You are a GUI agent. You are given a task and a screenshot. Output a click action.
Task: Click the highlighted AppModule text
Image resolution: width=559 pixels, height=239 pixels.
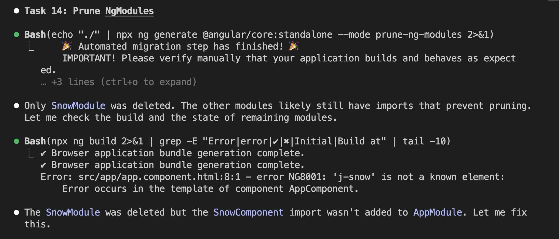pyautogui.click(x=437, y=212)
